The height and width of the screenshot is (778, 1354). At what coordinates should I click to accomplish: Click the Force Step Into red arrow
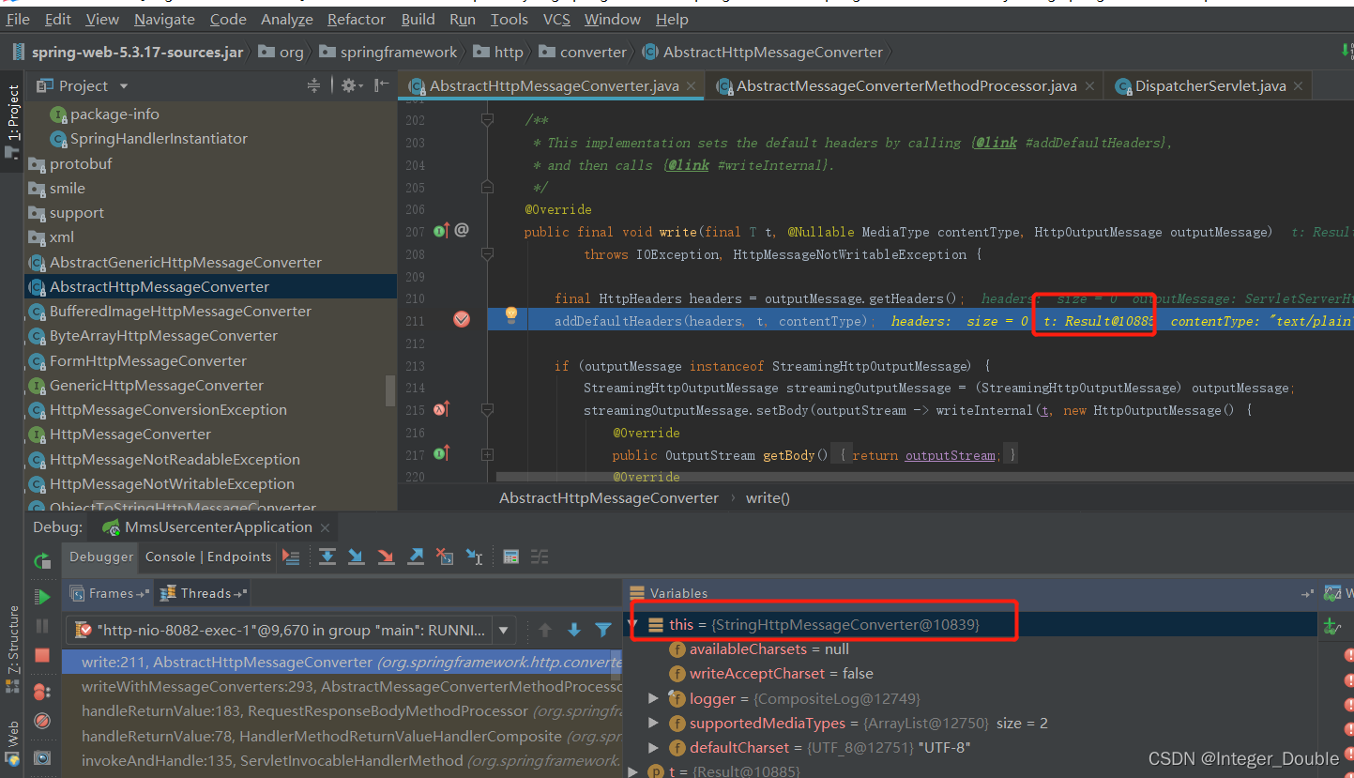(386, 557)
